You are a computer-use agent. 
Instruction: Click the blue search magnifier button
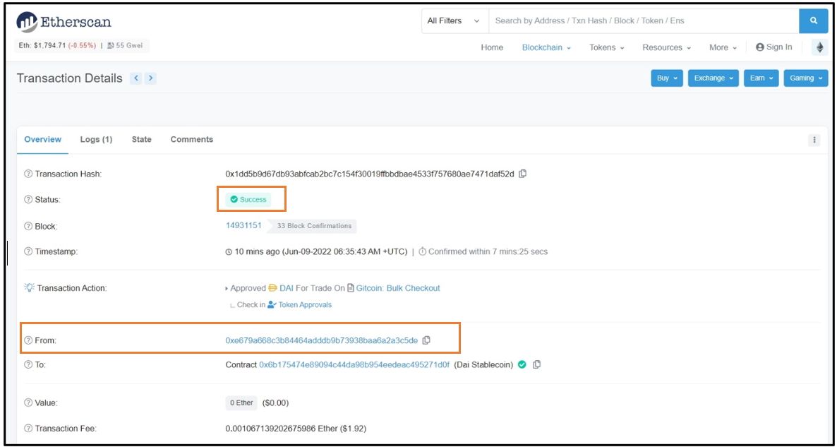[813, 21]
